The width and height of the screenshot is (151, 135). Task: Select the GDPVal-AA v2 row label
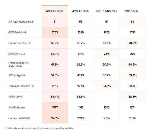point(17,32)
